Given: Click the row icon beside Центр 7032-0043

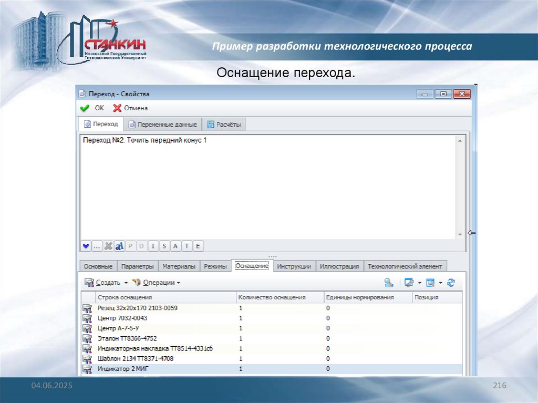Looking at the screenshot, I should pyautogui.click(x=87, y=318).
